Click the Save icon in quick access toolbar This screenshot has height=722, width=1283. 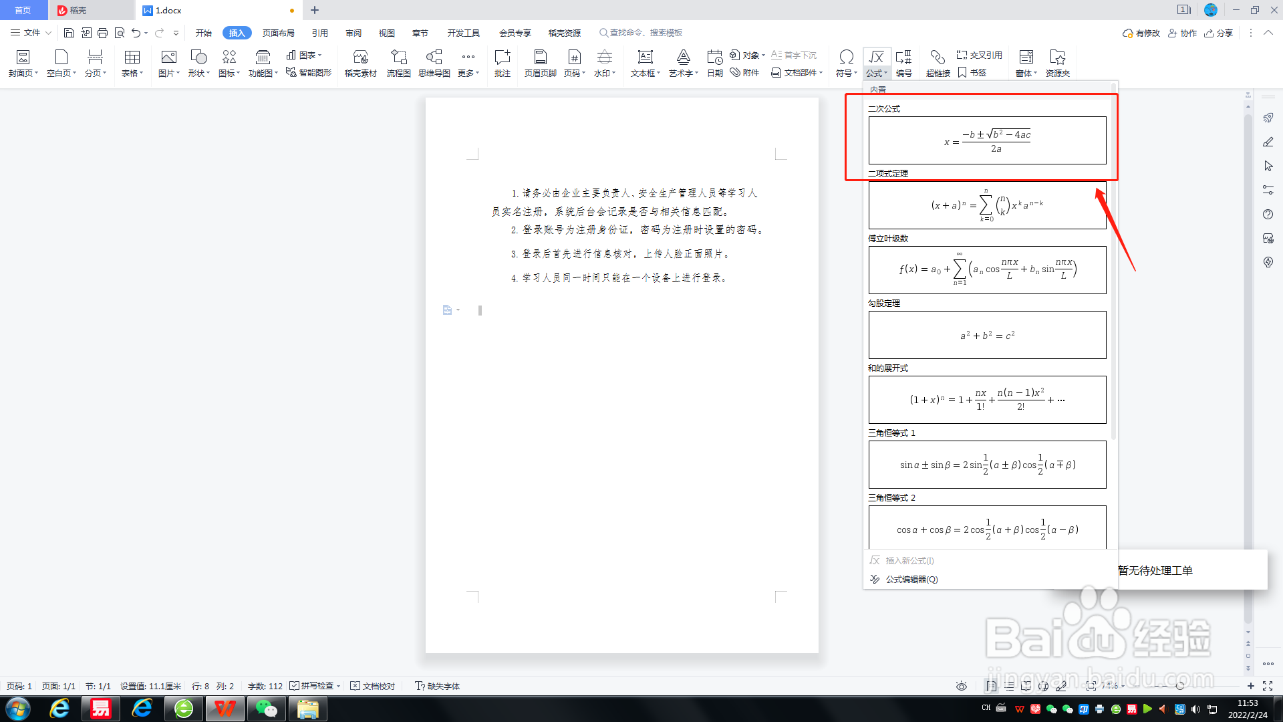click(x=69, y=33)
